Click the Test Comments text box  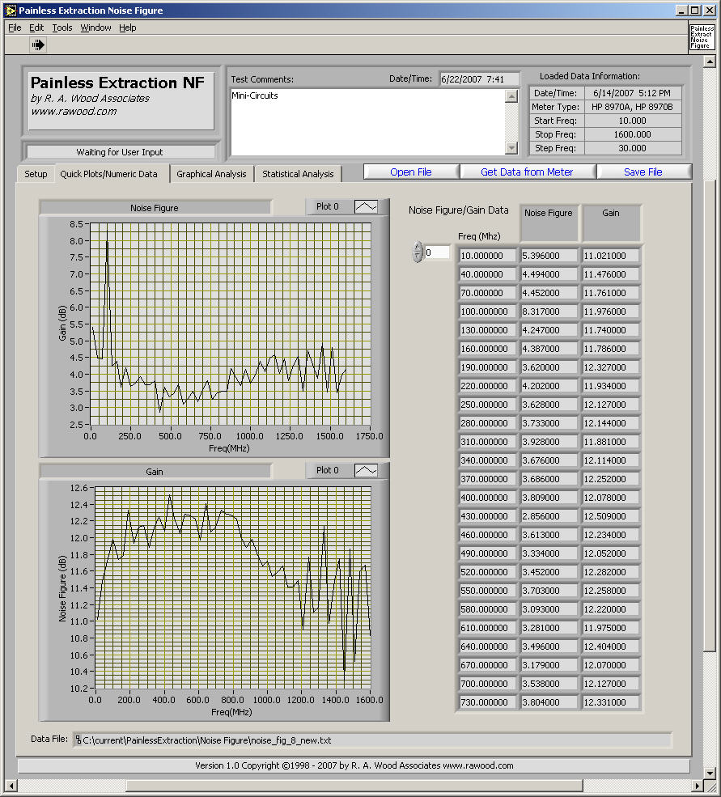pyautogui.click(x=367, y=122)
